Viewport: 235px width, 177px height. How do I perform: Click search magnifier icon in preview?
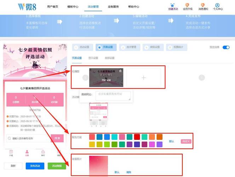tap(9, 138)
